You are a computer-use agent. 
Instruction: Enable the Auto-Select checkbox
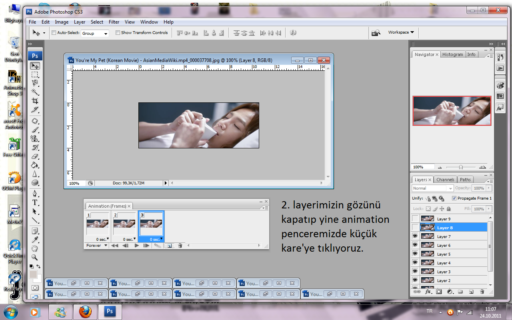pos(54,33)
